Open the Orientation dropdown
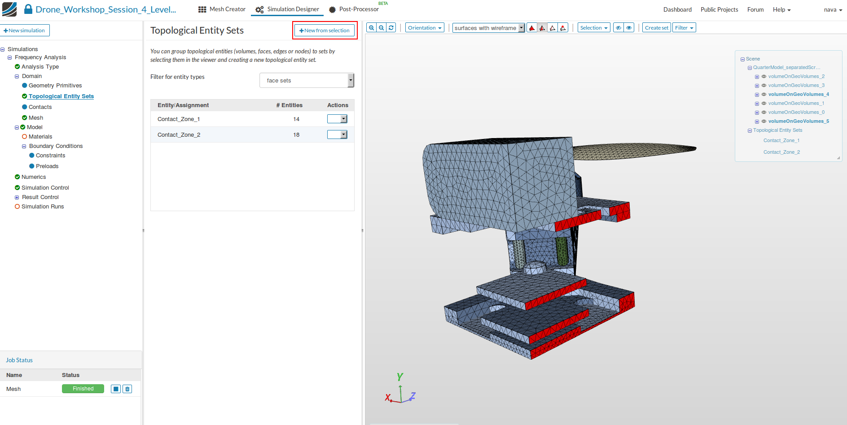Viewport: 847px width, 425px height. [x=425, y=28]
